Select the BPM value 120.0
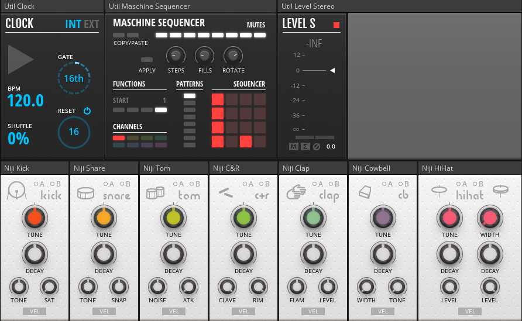 (25, 101)
